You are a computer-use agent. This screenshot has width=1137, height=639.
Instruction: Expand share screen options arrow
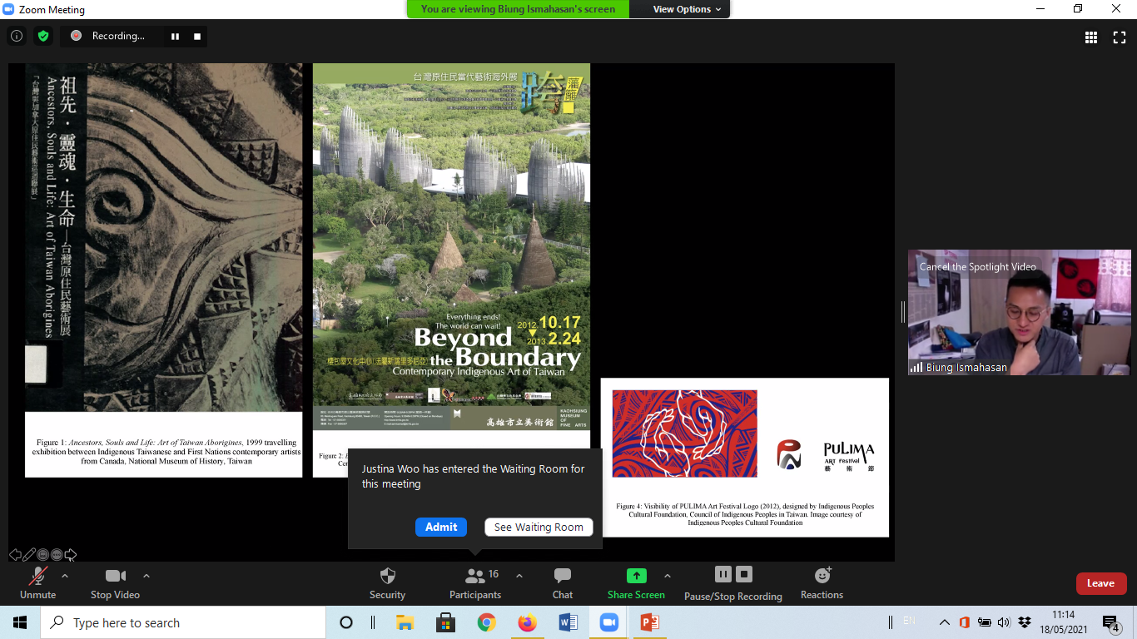pos(667,576)
